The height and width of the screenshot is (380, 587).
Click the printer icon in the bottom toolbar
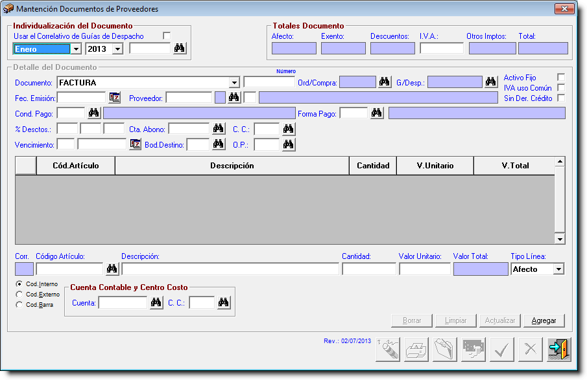[416, 350]
